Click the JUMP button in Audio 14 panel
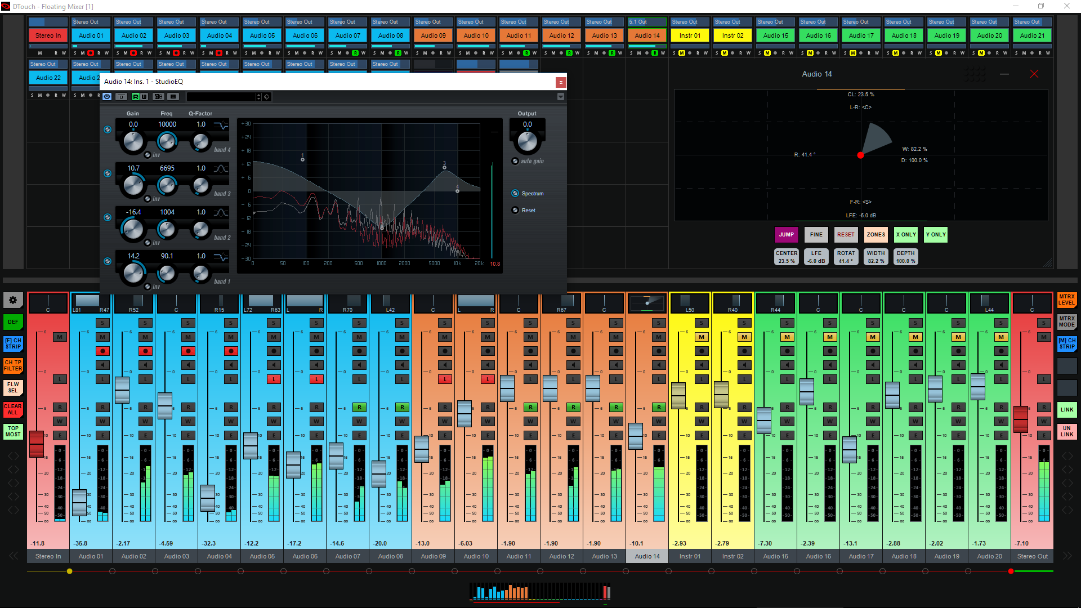Screen dimensions: 1081x608 click(x=787, y=235)
